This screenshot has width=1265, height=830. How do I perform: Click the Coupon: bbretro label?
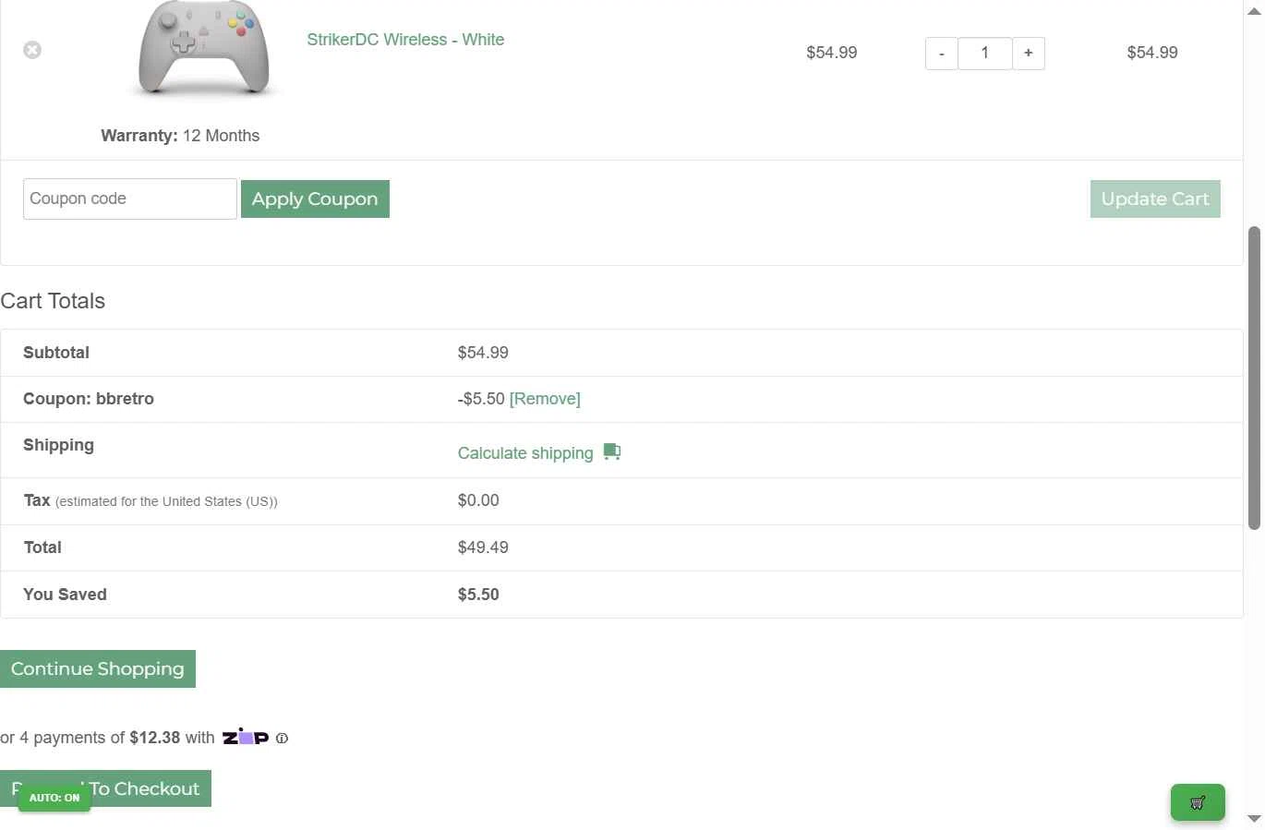pyautogui.click(x=89, y=399)
